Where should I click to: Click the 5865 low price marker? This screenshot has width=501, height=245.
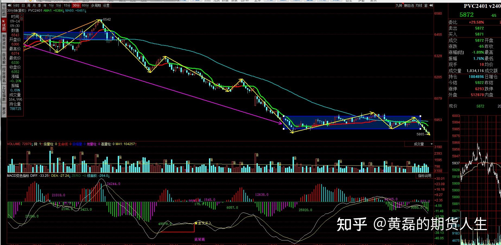coord(420,134)
